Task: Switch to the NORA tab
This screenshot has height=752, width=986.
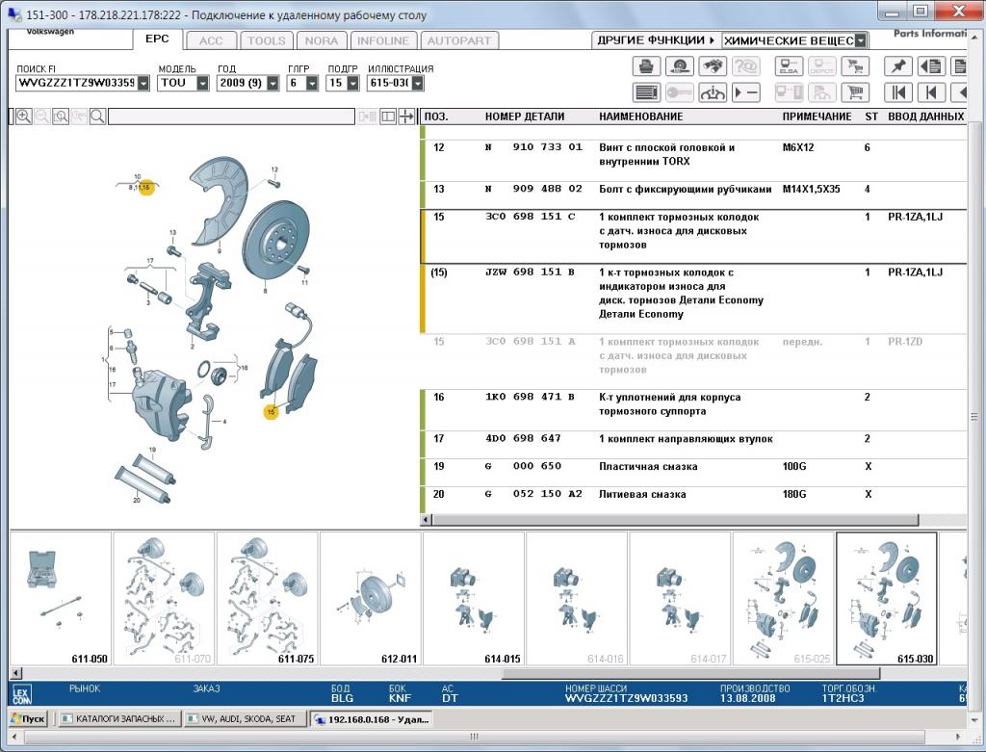Action: (322, 40)
